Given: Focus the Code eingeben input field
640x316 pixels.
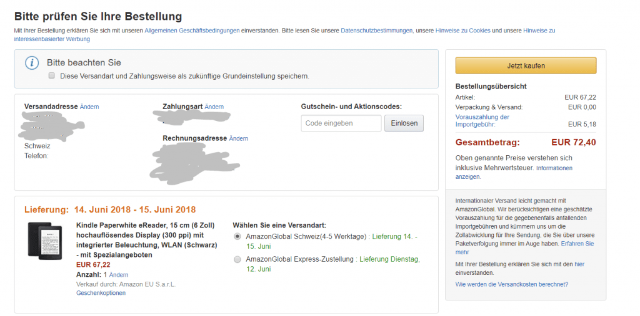Looking at the screenshot, I should pos(341,123).
